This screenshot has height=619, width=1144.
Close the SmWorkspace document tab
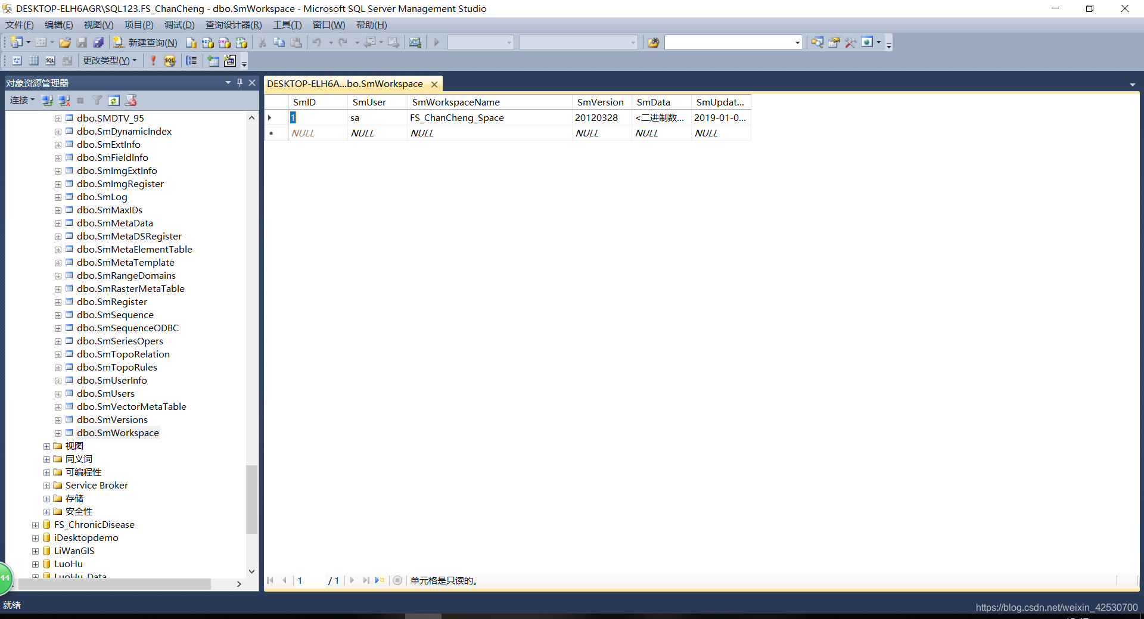point(434,85)
